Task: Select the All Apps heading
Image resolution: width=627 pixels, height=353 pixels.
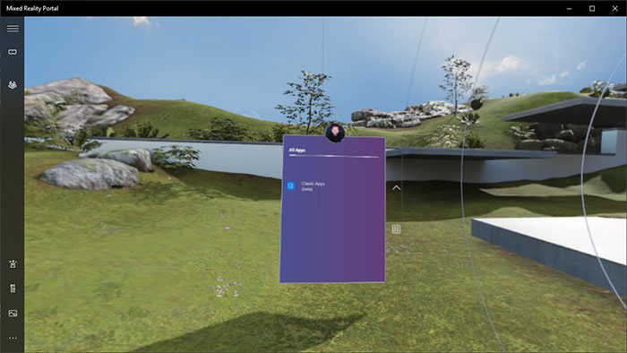Action: click(x=297, y=151)
